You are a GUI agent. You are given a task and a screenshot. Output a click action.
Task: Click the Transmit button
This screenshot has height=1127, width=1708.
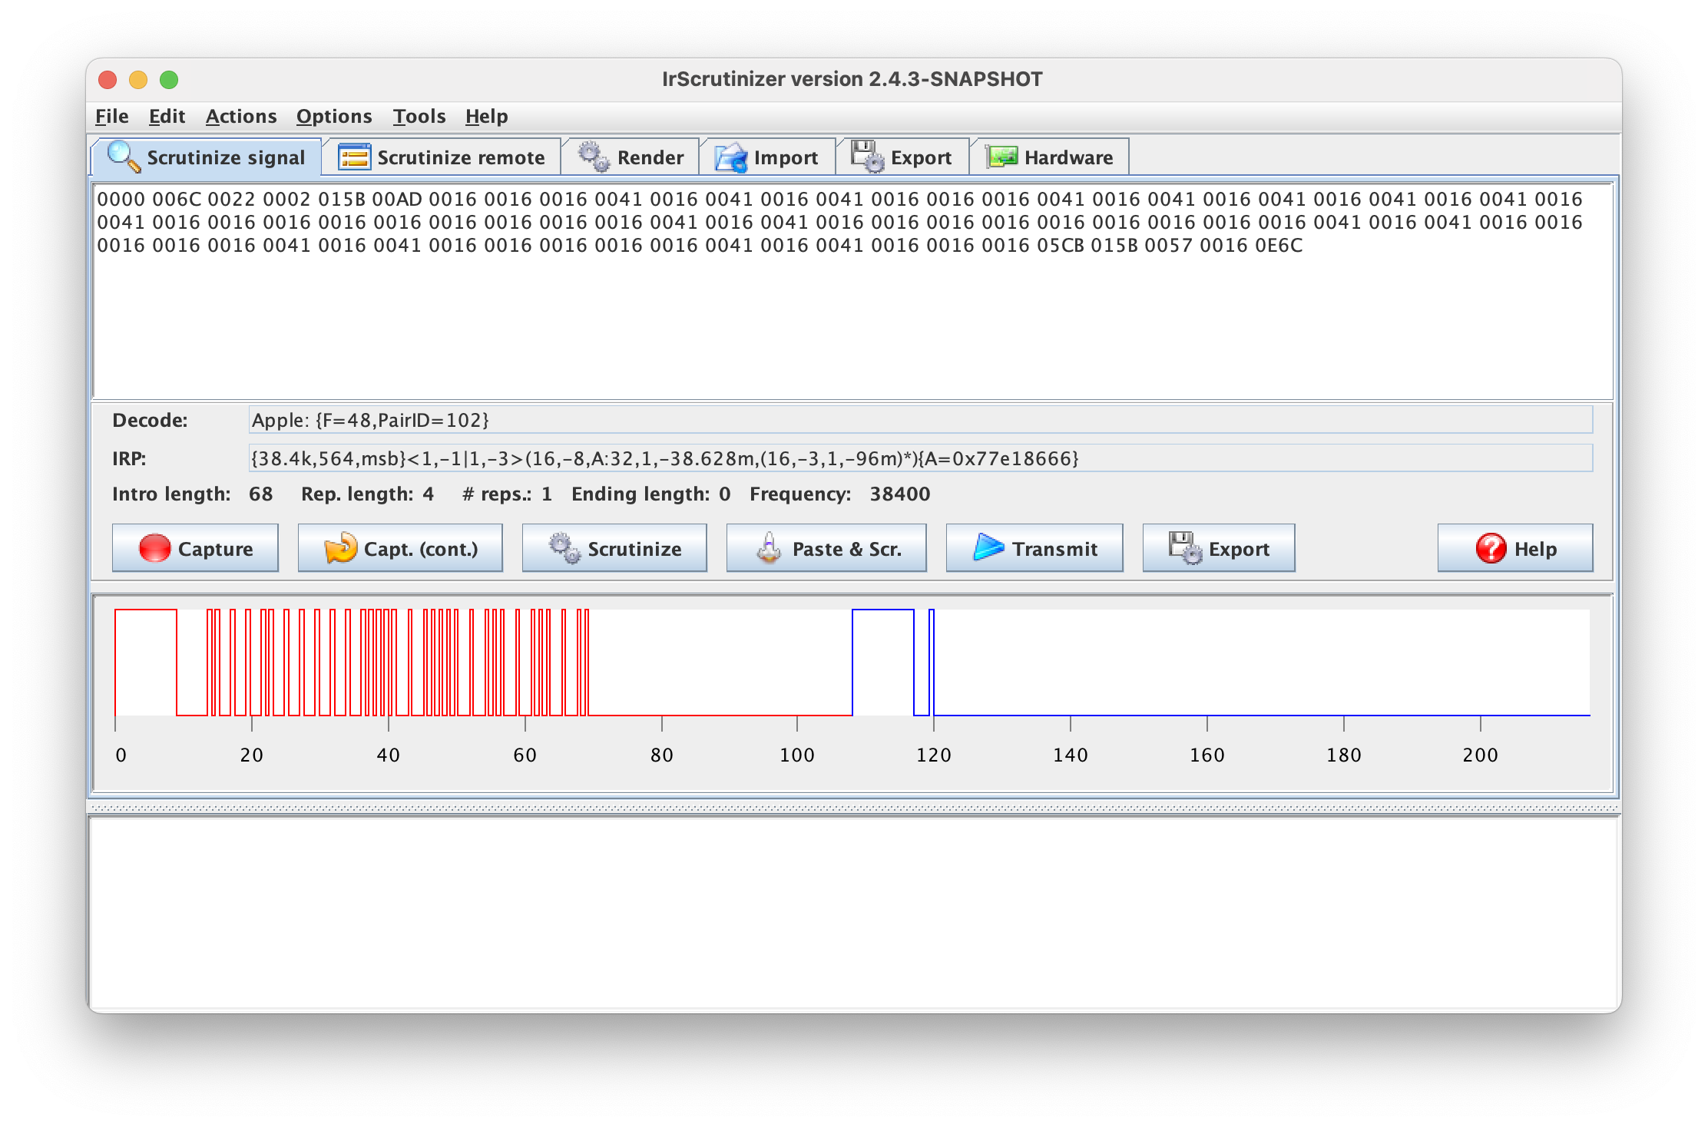(1034, 548)
